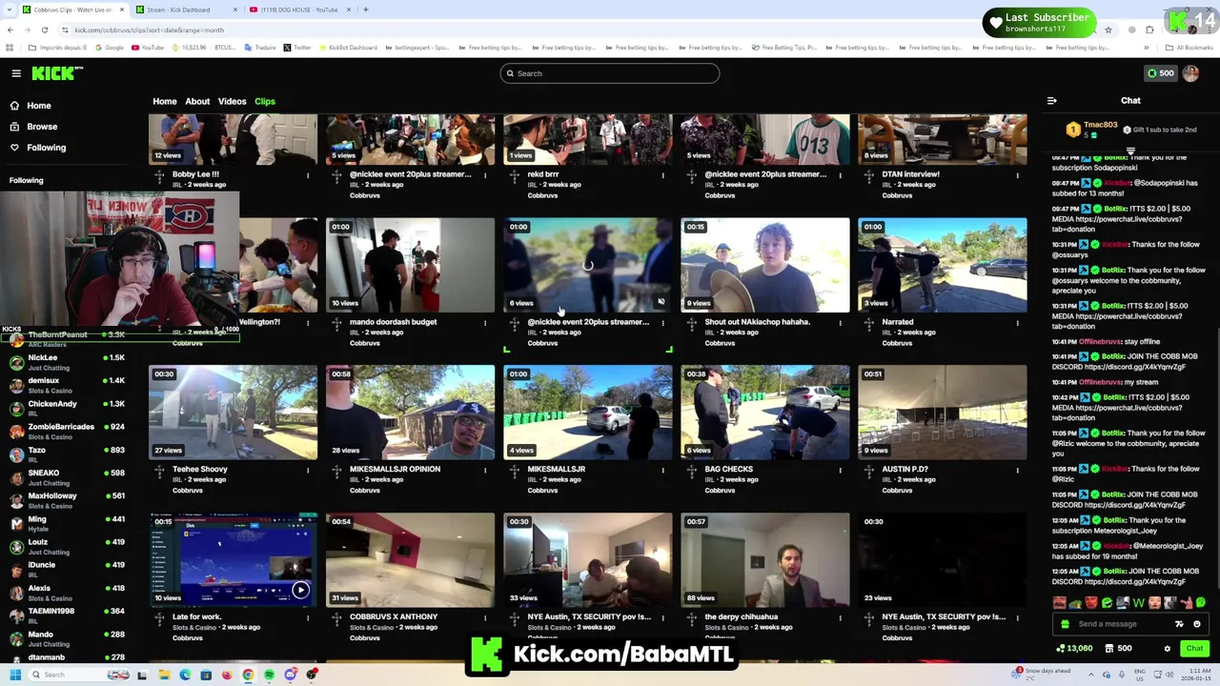Click the green Chat send button

[x=1194, y=649]
